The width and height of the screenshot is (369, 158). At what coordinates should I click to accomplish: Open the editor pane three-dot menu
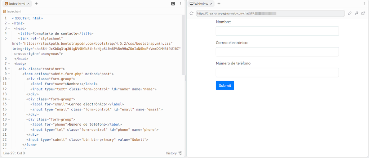click(x=181, y=4)
